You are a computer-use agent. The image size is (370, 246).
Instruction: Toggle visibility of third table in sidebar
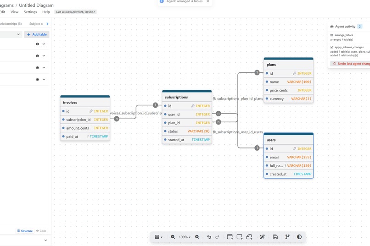(x=37, y=67)
